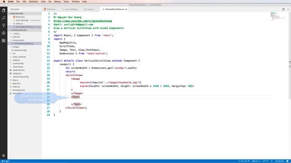
Task: Open the Manage gear menu
Action: (x=4, y=156)
